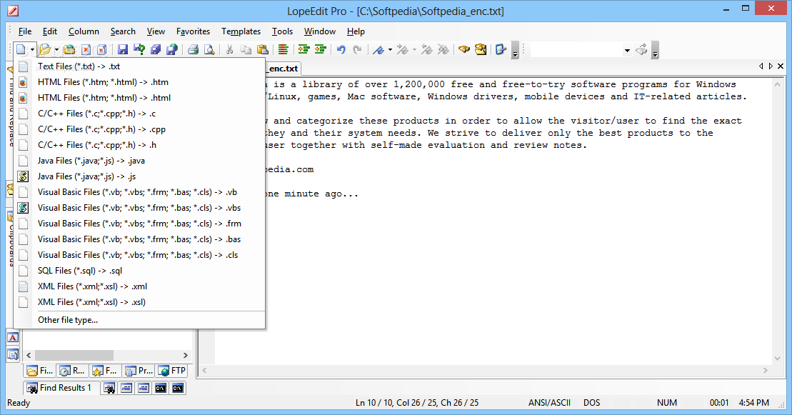792x415 pixels.
Task: Click the Save As icon with question mark
Action: [139, 49]
